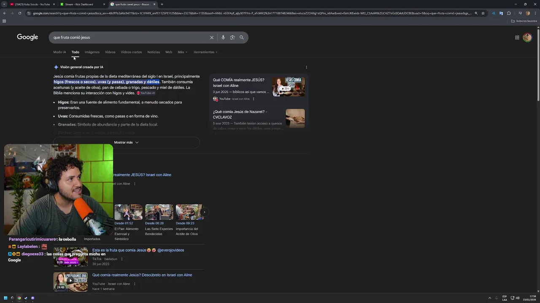Image resolution: width=540 pixels, height=303 pixels.
Task: Select the Noticias search tab
Action: pos(154,52)
